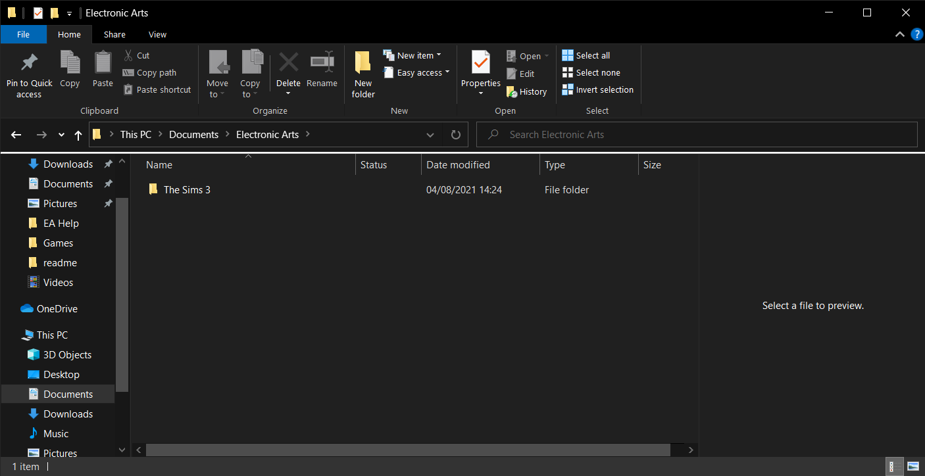
Task: Create a New folder
Action: [363, 74]
